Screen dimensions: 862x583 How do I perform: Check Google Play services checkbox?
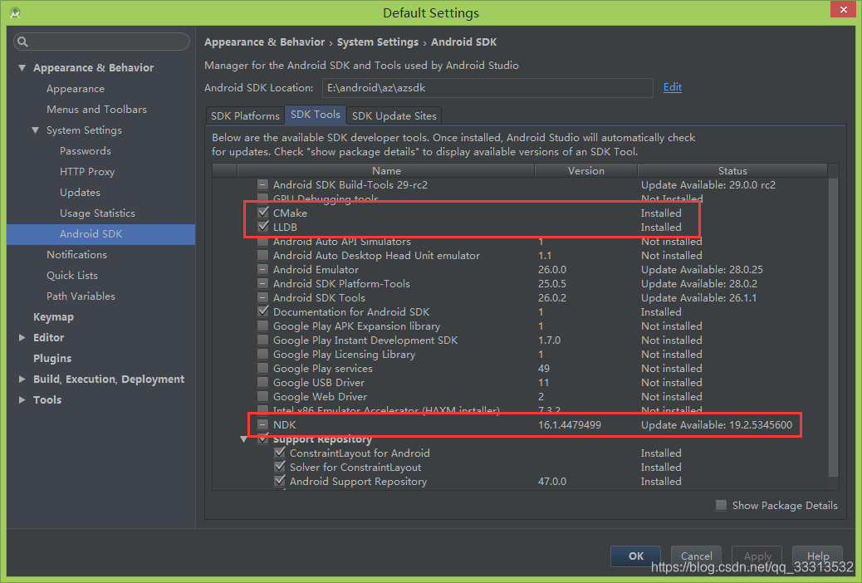point(263,368)
